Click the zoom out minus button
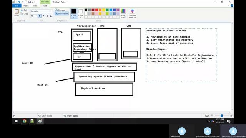 pyautogui.click(x=212, y=116)
